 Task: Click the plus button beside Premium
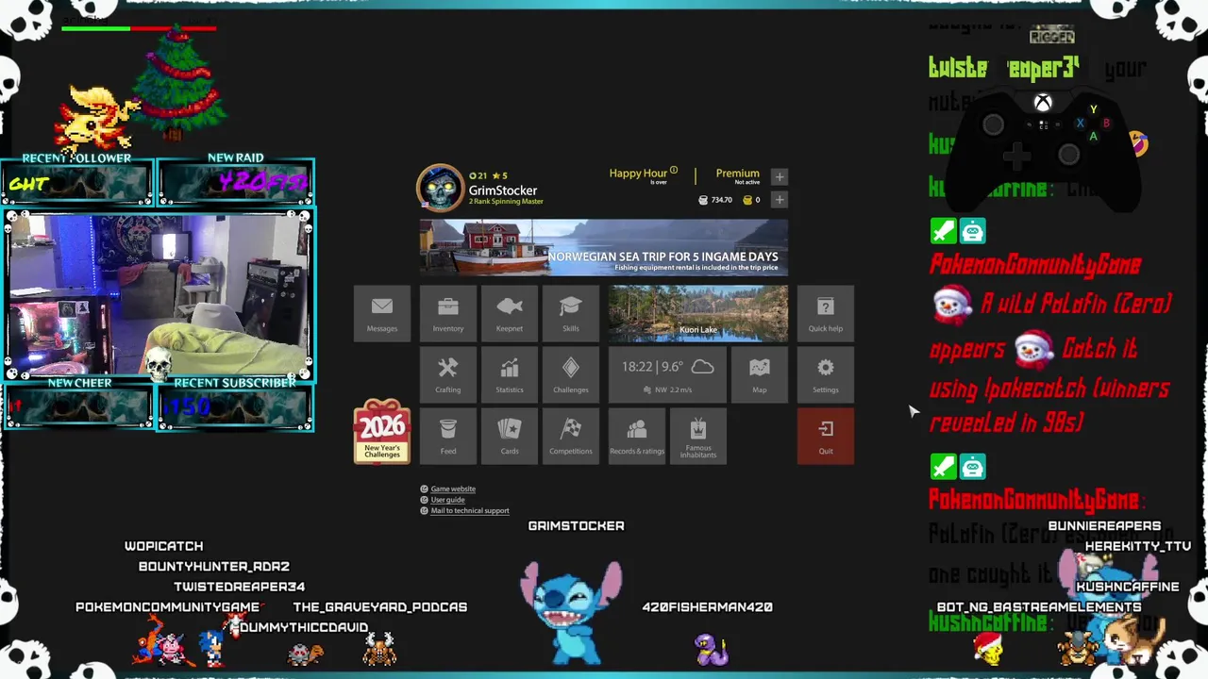(x=780, y=176)
